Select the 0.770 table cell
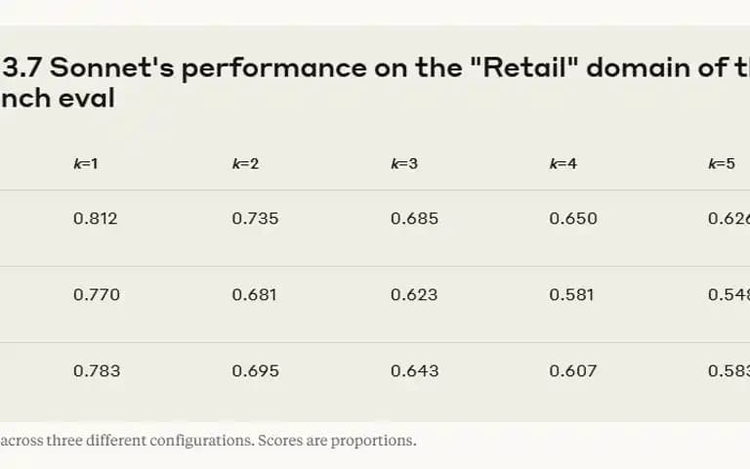 (97, 295)
